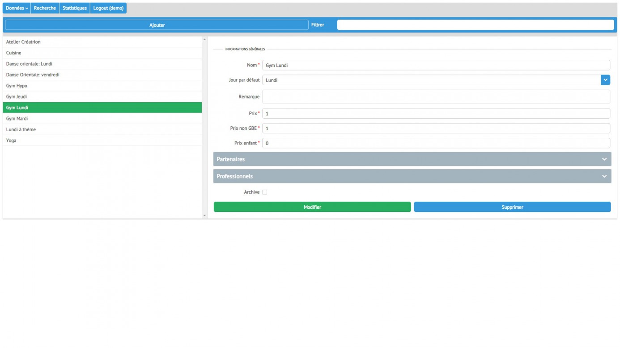Click the list scrollbar up arrow
620x348 pixels.
click(x=204, y=39)
